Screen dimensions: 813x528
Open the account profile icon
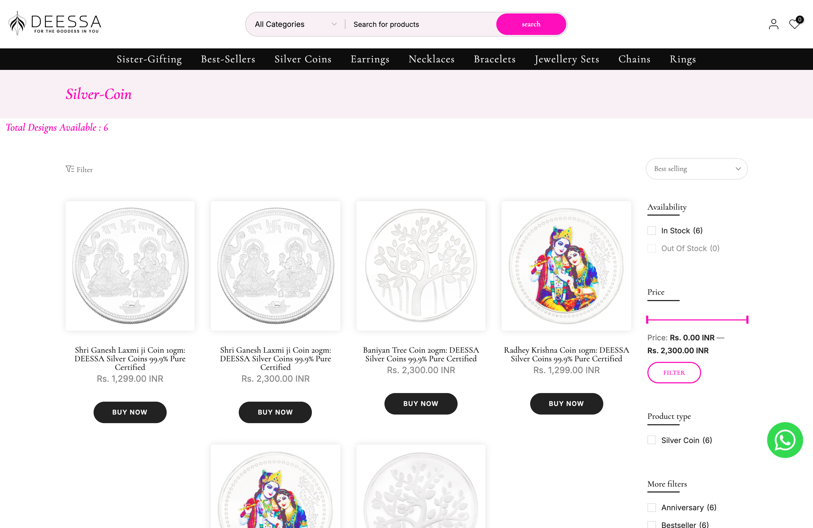pos(774,24)
